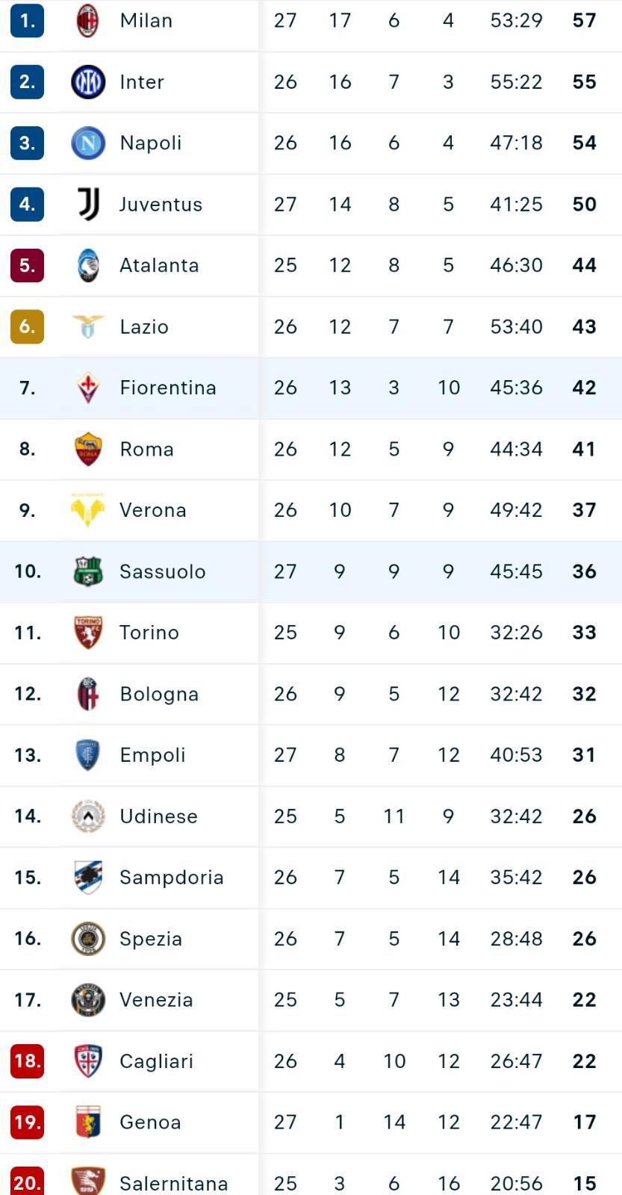Click the Inter club logo

point(88,81)
